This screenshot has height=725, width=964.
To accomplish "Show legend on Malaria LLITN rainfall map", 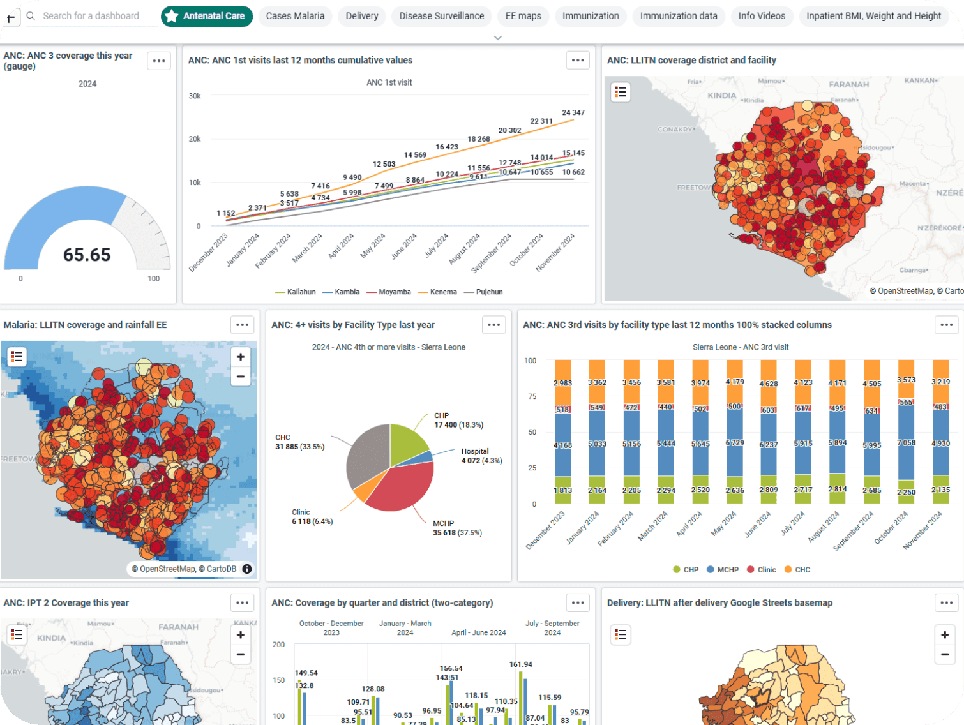I will pos(17,356).
